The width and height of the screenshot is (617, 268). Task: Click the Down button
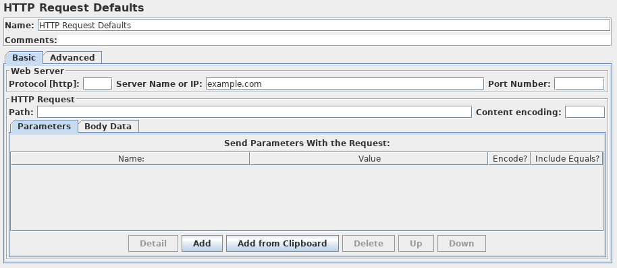[462, 243]
